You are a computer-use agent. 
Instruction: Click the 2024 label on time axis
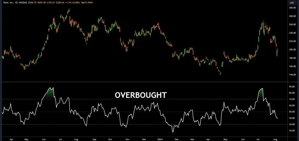tap(160, 139)
